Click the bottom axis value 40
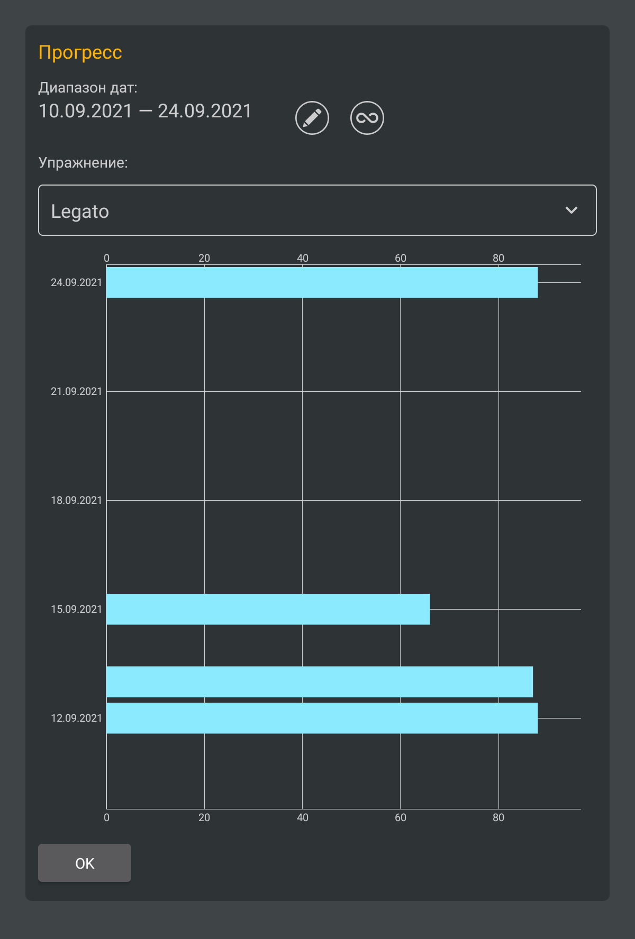The image size is (635, 939). pyautogui.click(x=302, y=817)
